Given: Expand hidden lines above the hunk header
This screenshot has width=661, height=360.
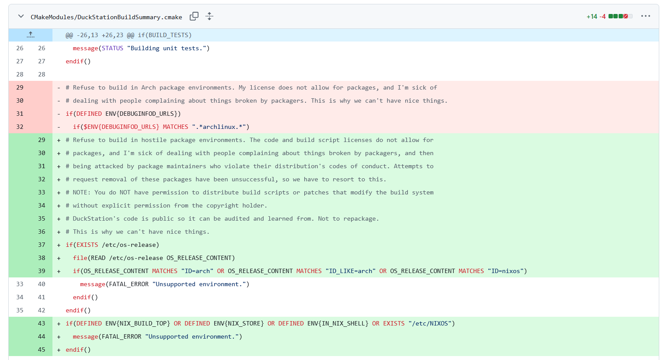Looking at the screenshot, I should tap(30, 35).
